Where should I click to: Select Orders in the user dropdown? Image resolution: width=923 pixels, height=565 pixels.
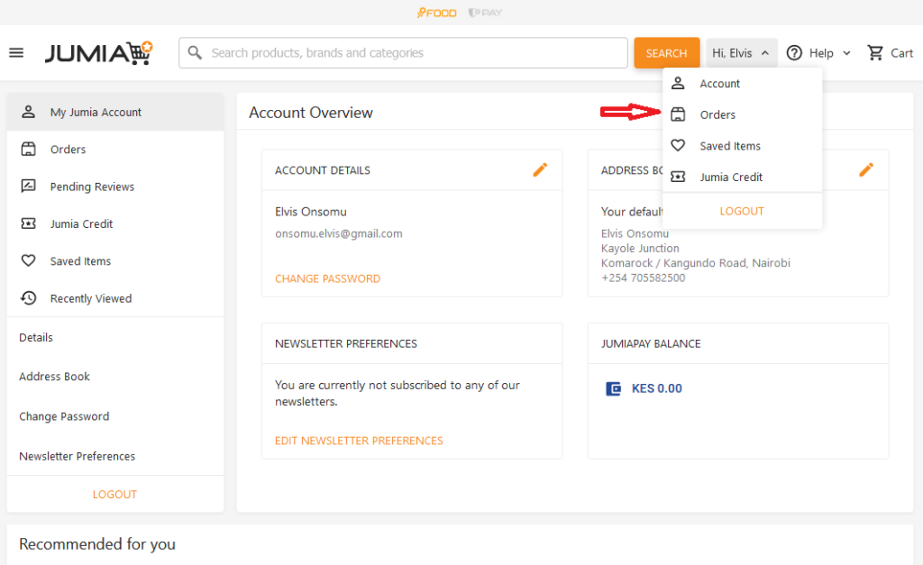point(743,114)
